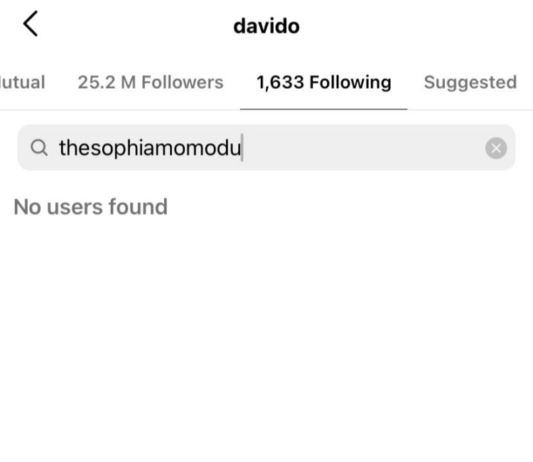Click blank space inside the search bar

pyautogui.click(x=364, y=148)
